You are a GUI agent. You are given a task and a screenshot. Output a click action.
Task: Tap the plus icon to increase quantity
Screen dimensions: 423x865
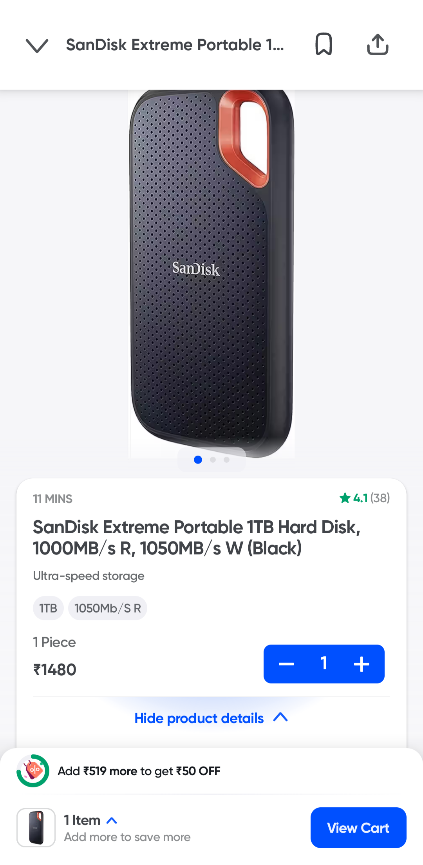pos(362,664)
